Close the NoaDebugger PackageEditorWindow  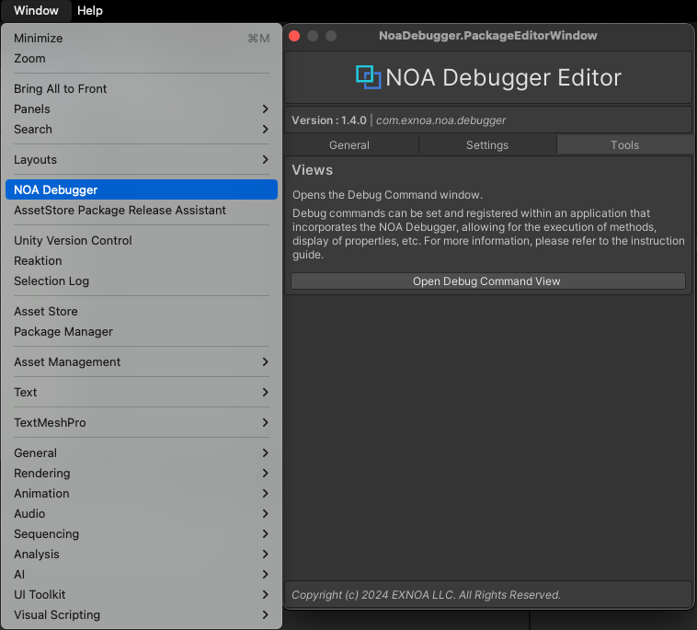point(294,36)
